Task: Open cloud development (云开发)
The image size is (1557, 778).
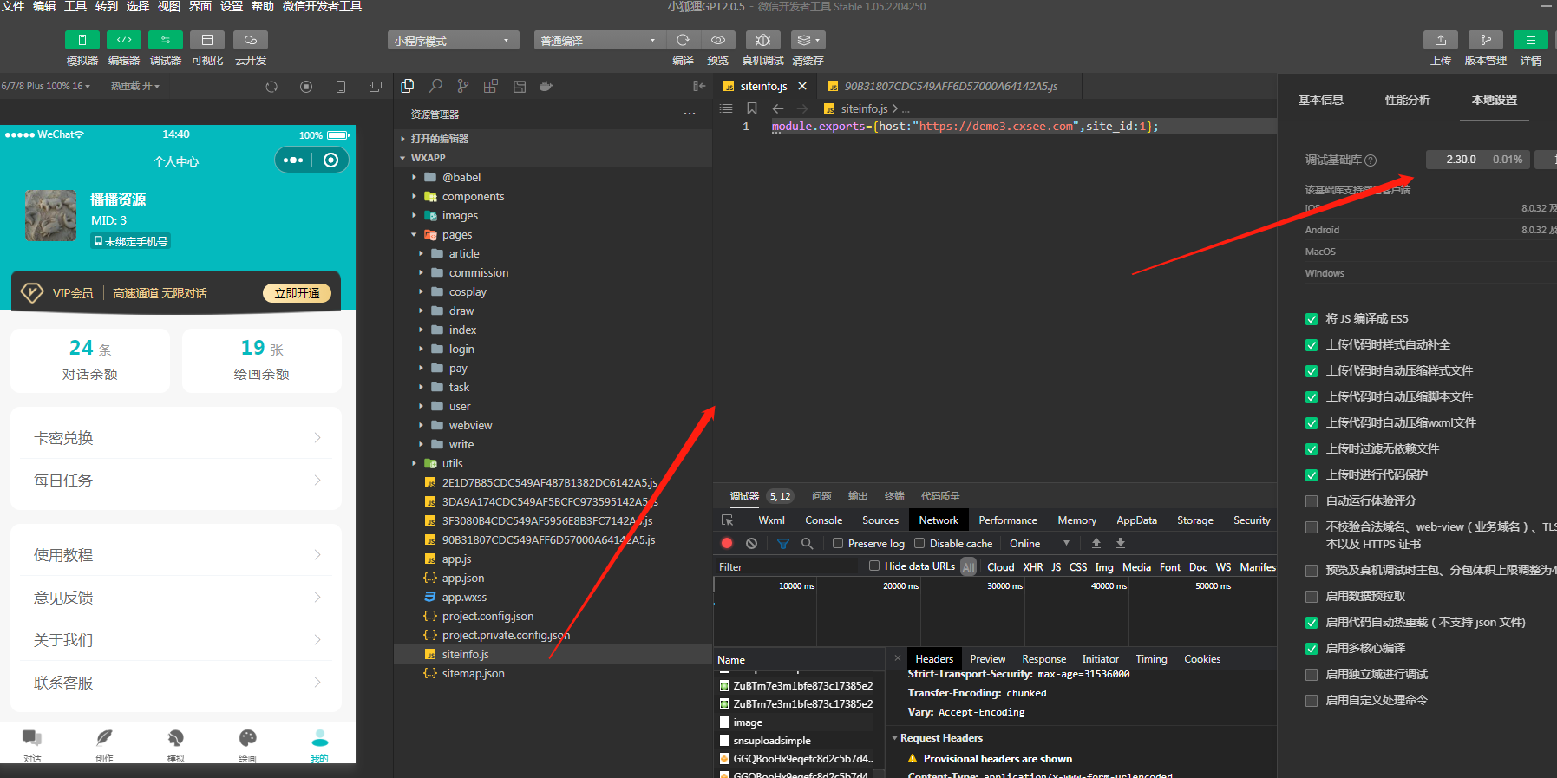Action: tap(251, 40)
